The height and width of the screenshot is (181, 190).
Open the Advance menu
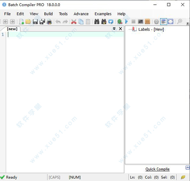point(81,14)
